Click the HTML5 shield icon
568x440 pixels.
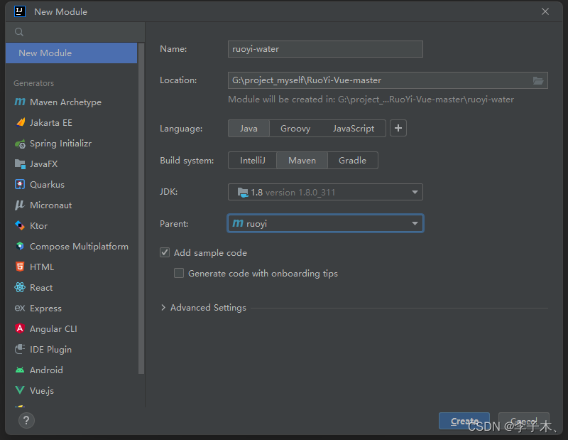20,267
